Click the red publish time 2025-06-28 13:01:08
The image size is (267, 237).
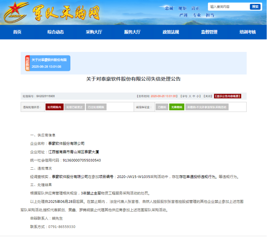point(163,96)
